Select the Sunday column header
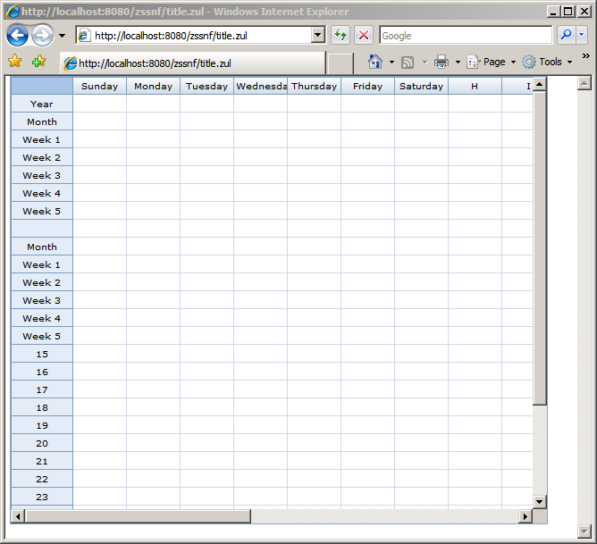The width and height of the screenshot is (597, 544). (x=100, y=86)
